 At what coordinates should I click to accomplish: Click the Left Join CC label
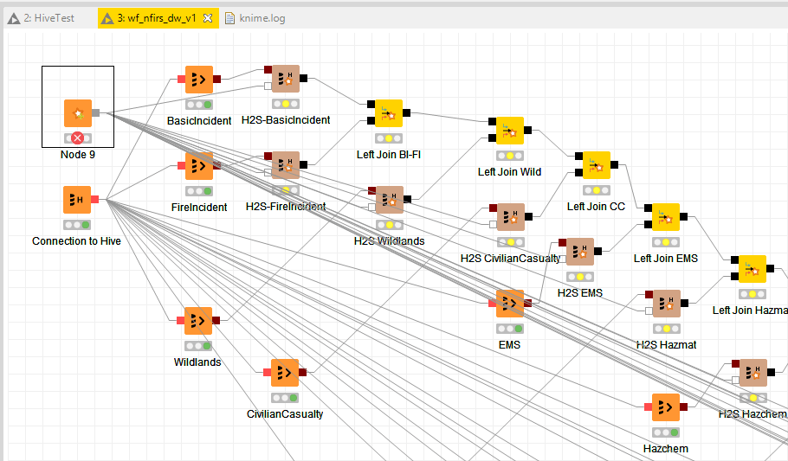click(596, 207)
